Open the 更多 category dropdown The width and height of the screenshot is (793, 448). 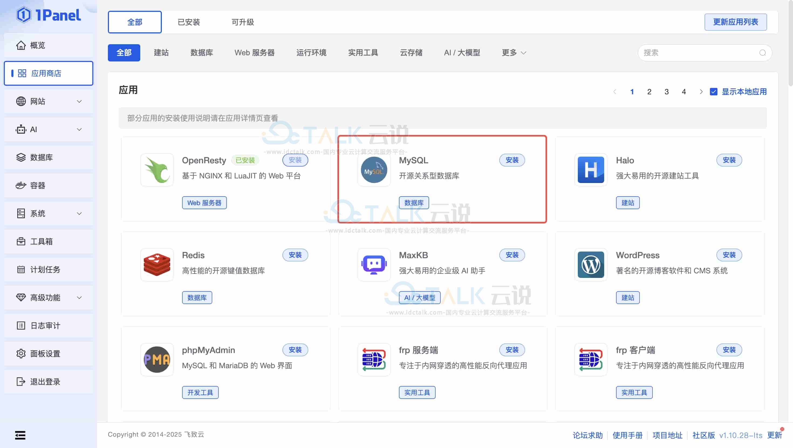(514, 53)
